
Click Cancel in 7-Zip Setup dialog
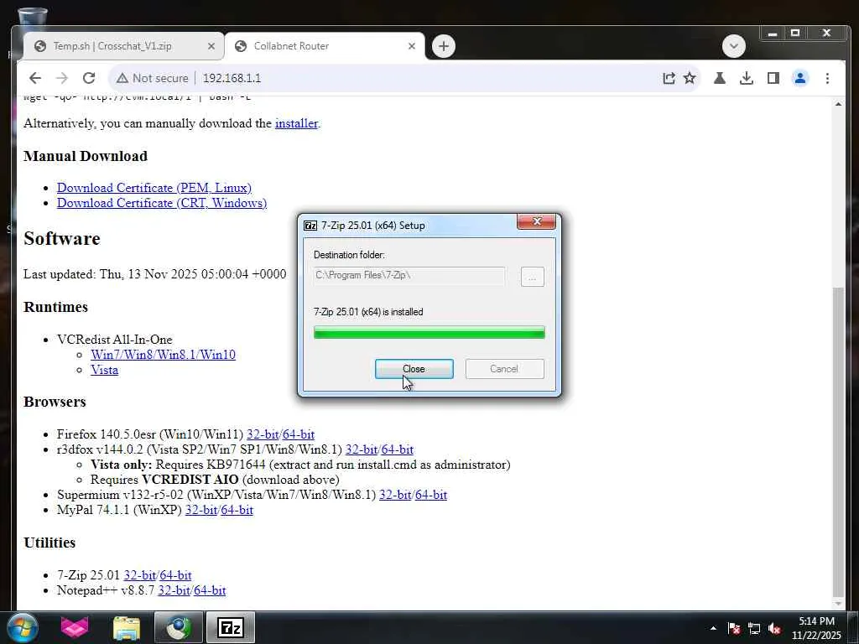(x=504, y=369)
